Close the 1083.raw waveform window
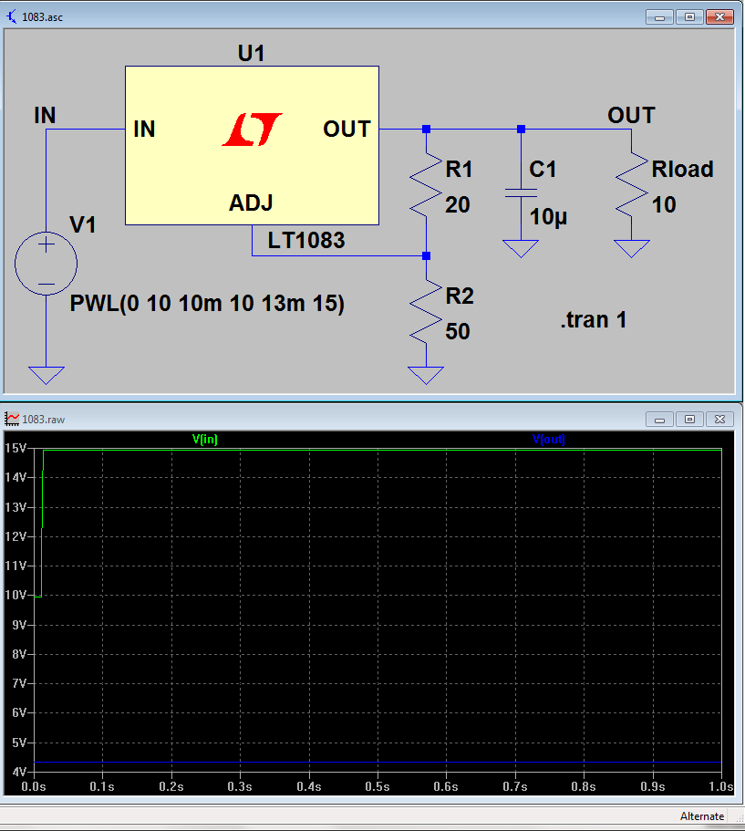This screenshot has width=745, height=831. tap(719, 420)
